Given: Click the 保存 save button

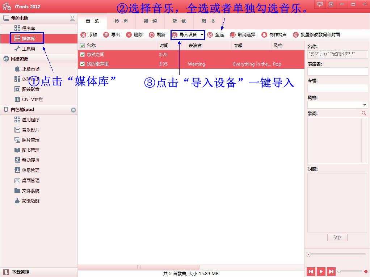Looking at the screenshot, I should (337, 238).
